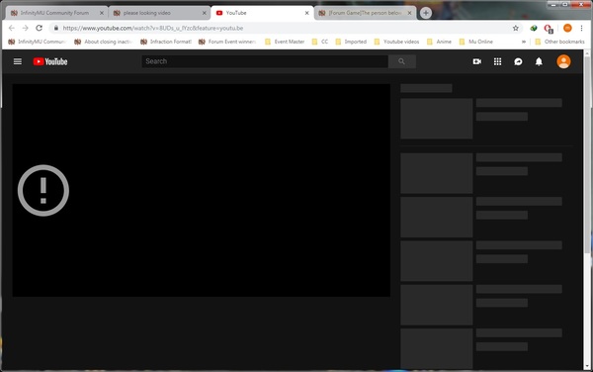
Task: Open the Imported bookmarks folder
Action: pyautogui.click(x=351, y=42)
